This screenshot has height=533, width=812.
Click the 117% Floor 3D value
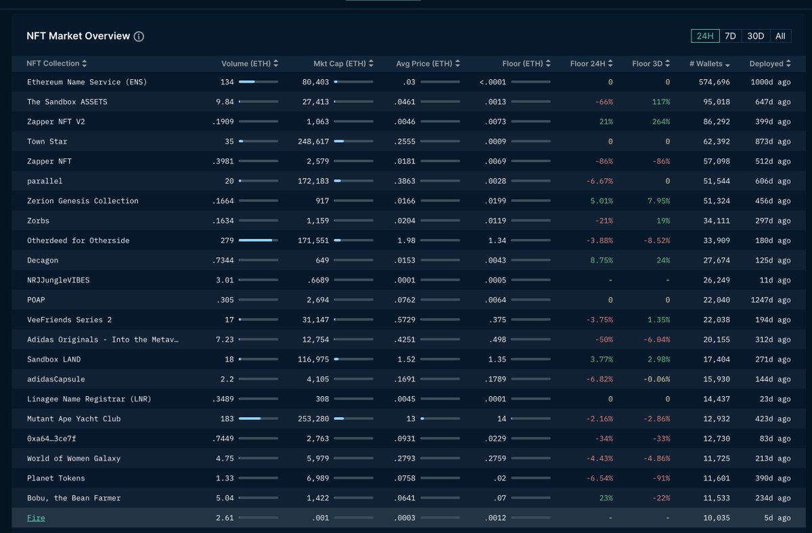[x=661, y=102]
